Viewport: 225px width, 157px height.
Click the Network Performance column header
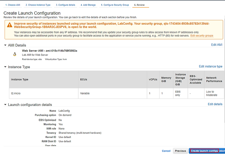pos(214,79)
